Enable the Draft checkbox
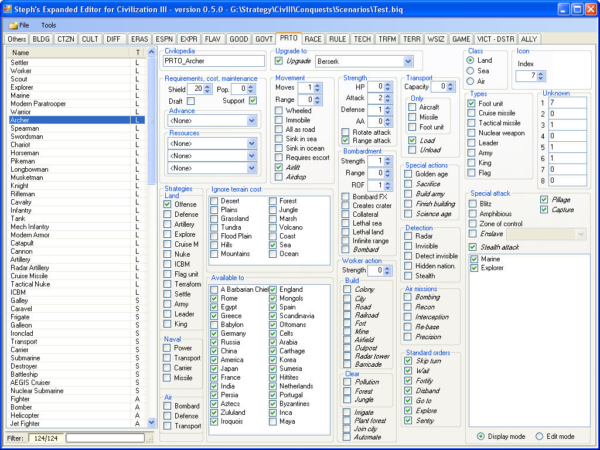The height and width of the screenshot is (450, 600). [190, 101]
